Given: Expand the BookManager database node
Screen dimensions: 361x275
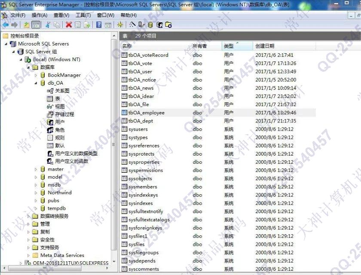Looking at the screenshot, I should tap(36, 75).
